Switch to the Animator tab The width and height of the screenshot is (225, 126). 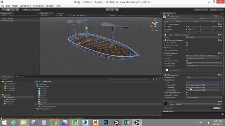59,13
